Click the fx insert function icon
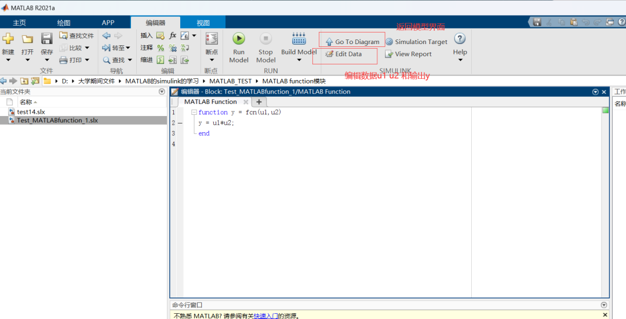 [x=173, y=35]
